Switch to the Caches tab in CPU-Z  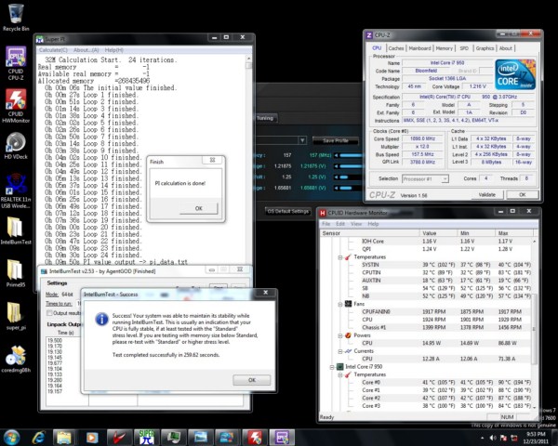(396, 48)
